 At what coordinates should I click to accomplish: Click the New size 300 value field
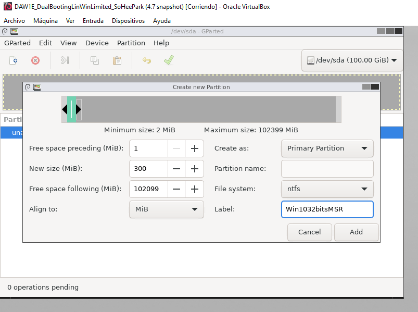(x=148, y=169)
